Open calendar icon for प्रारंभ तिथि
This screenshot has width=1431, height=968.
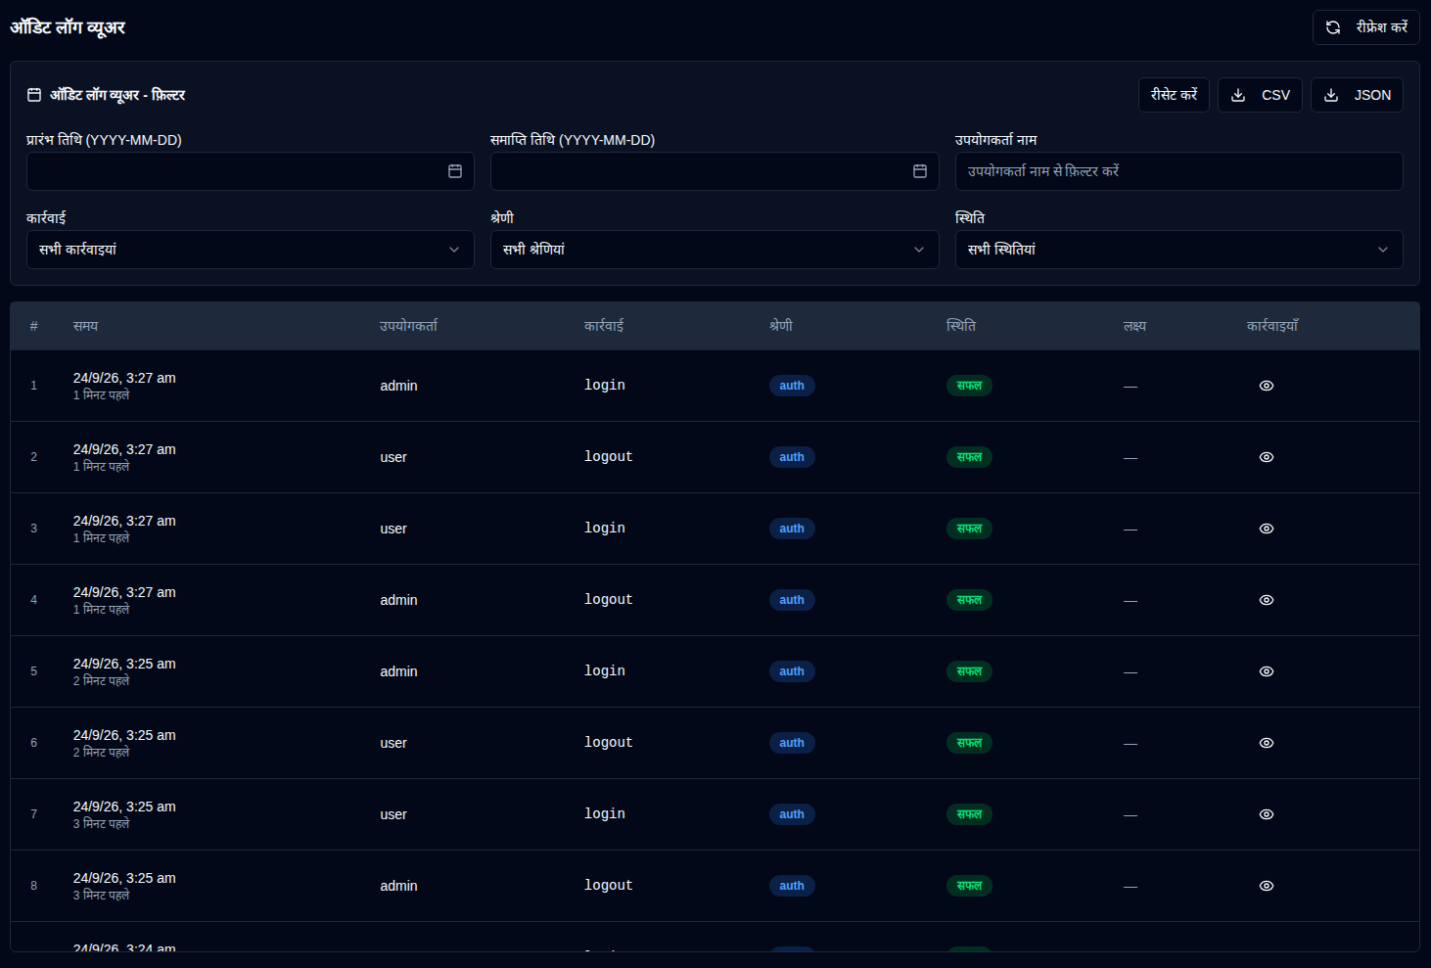click(455, 171)
